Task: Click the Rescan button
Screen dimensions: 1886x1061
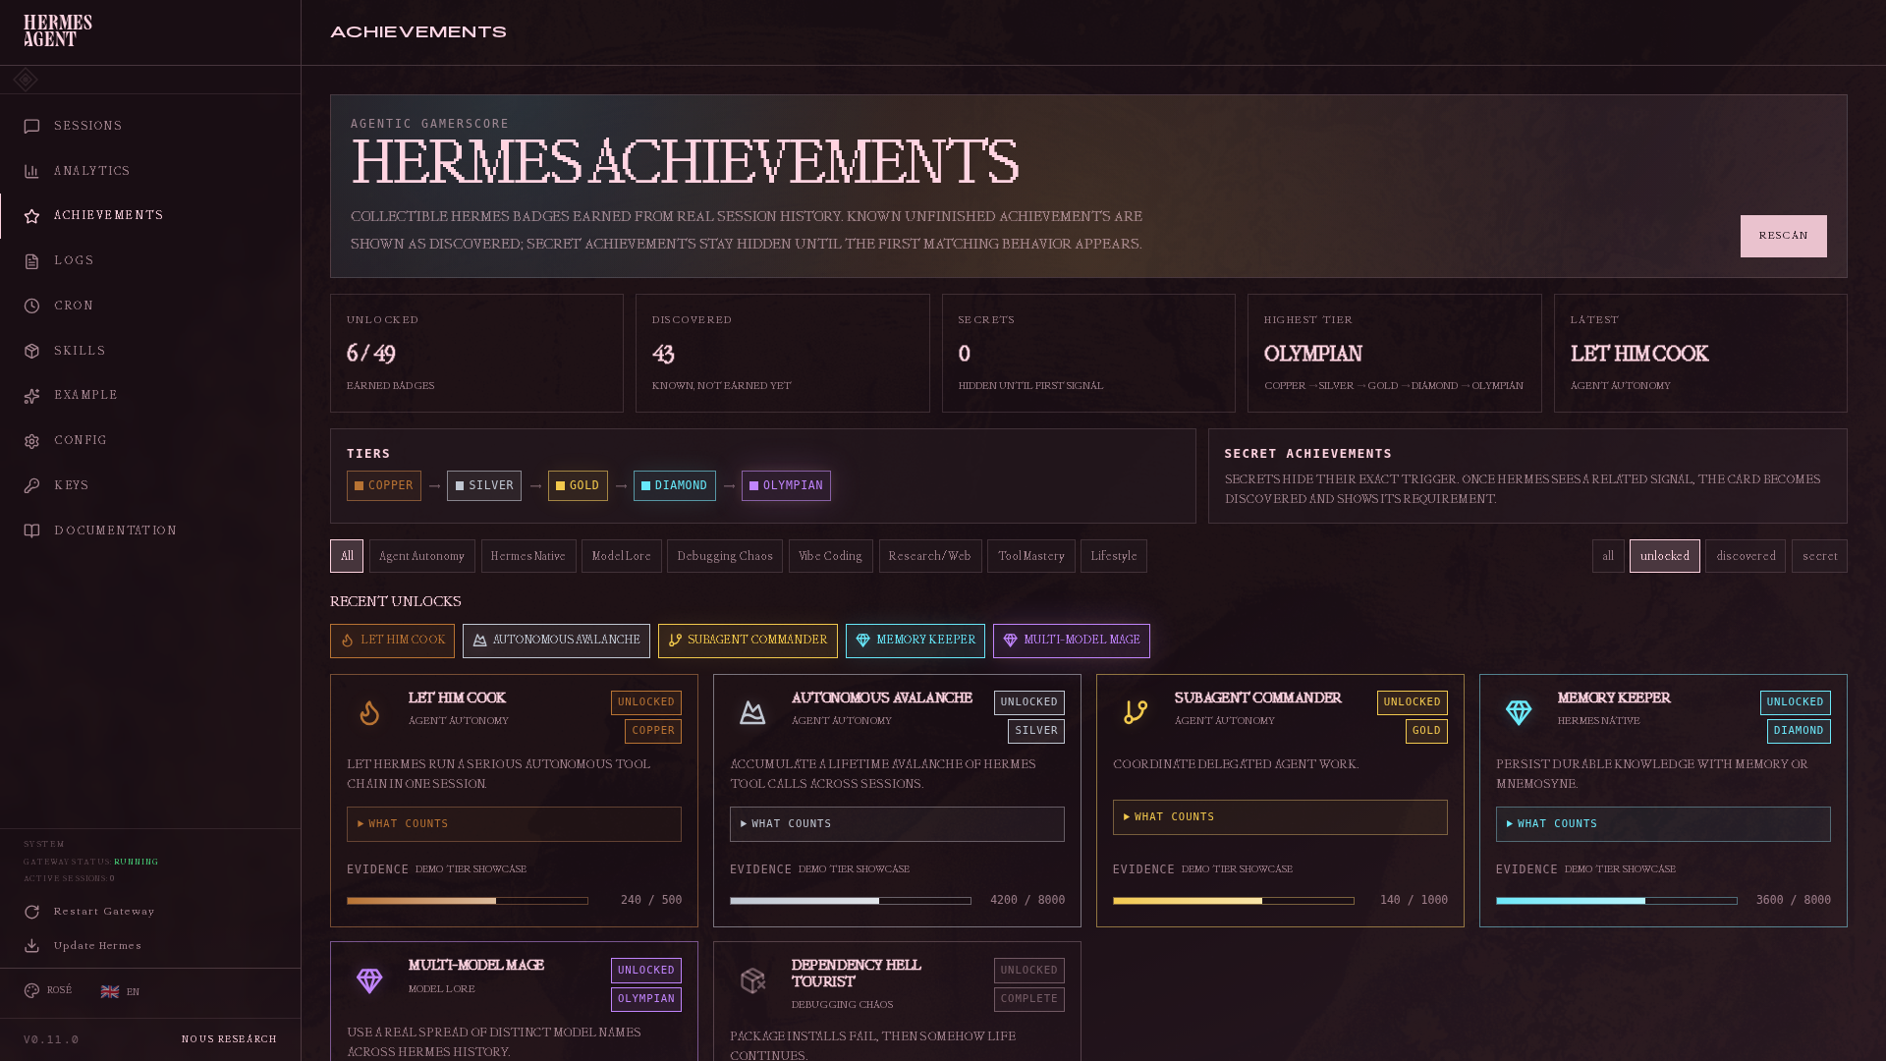Action: (x=1784, y=236)
